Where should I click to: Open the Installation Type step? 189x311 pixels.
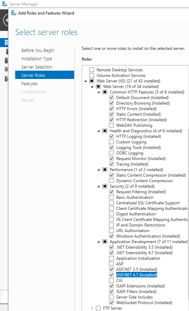click(x=37, y=59)
